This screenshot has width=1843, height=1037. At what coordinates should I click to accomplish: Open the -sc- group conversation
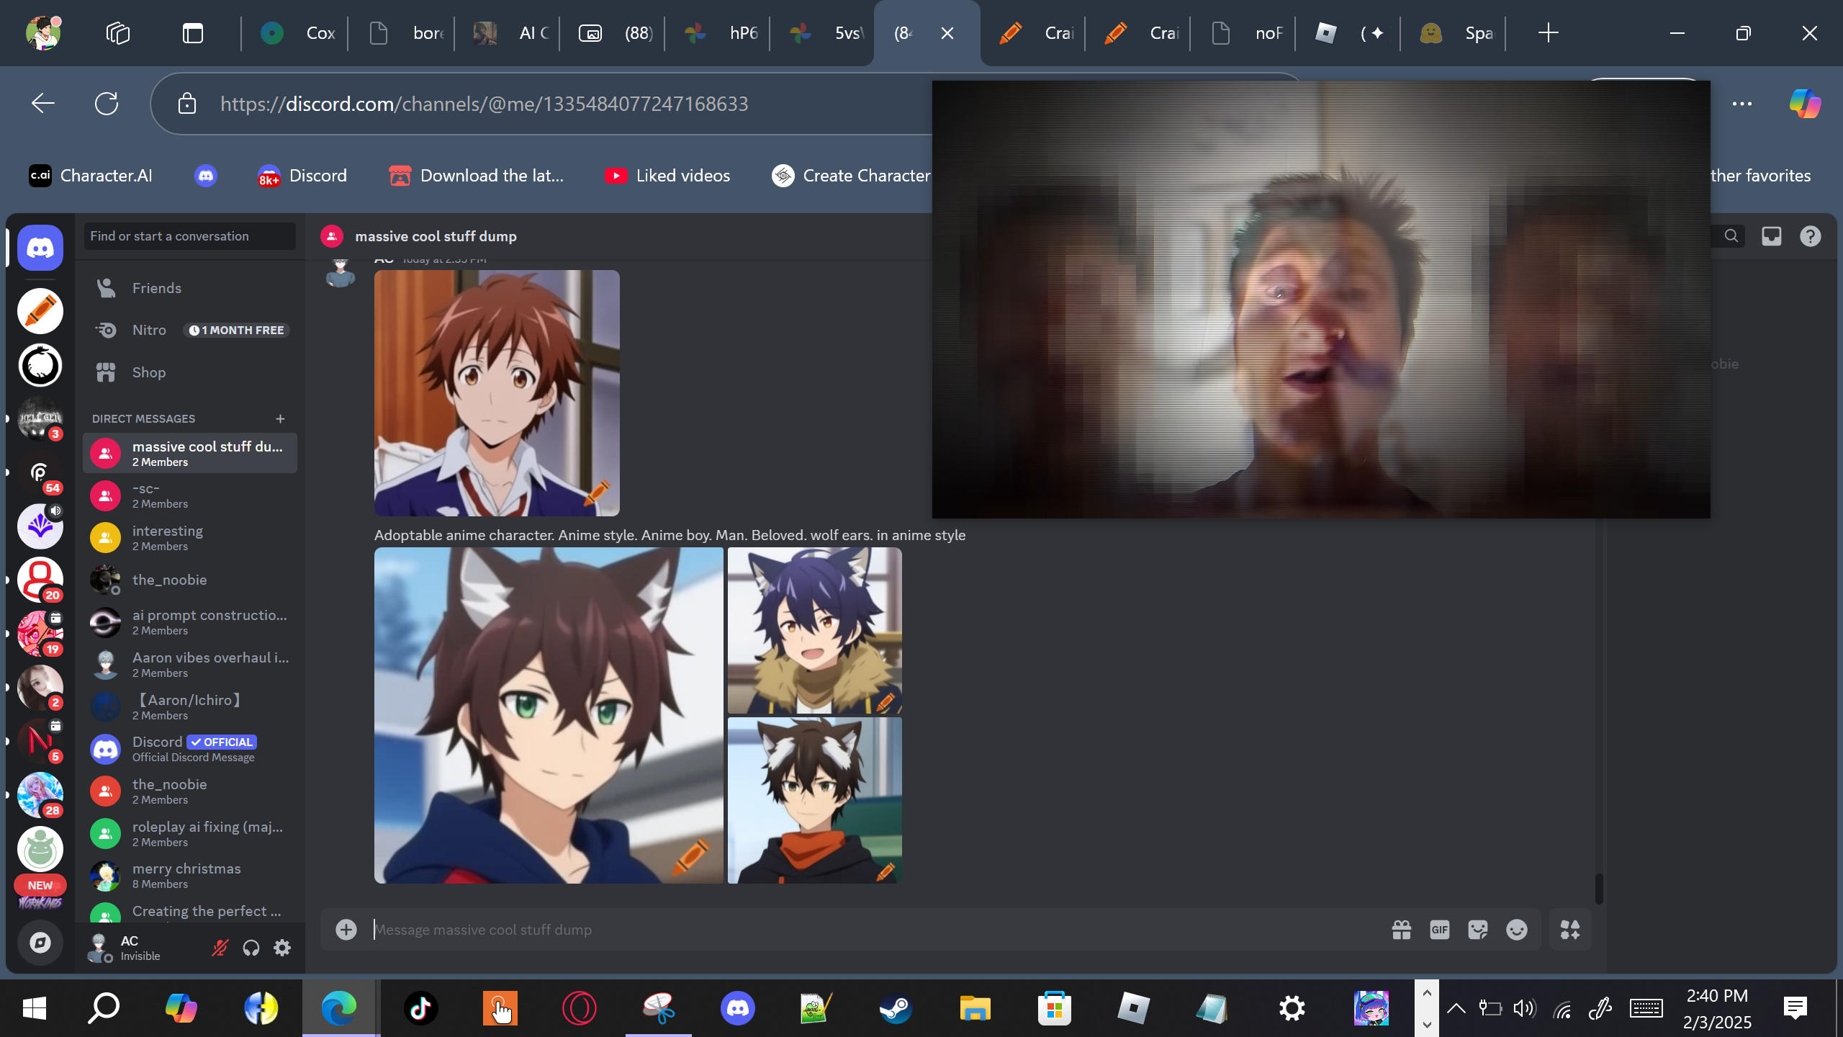(190, 495)
